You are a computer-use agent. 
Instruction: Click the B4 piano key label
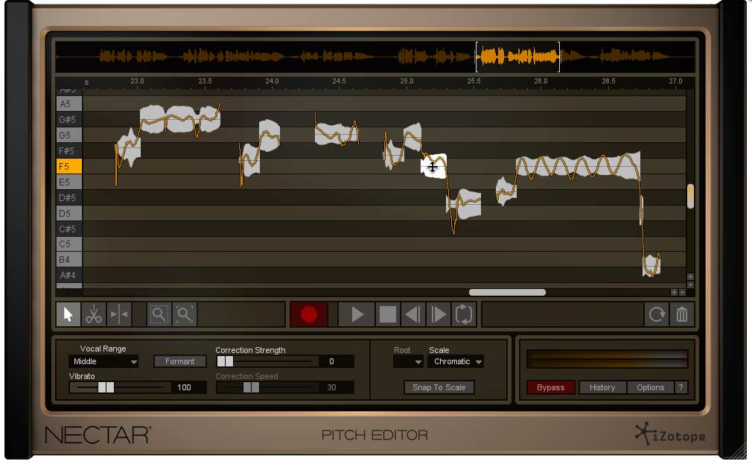(69, 260)
